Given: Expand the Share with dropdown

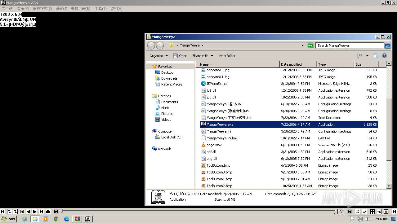Looking at the screenshot, I should (x=203, y=56).
